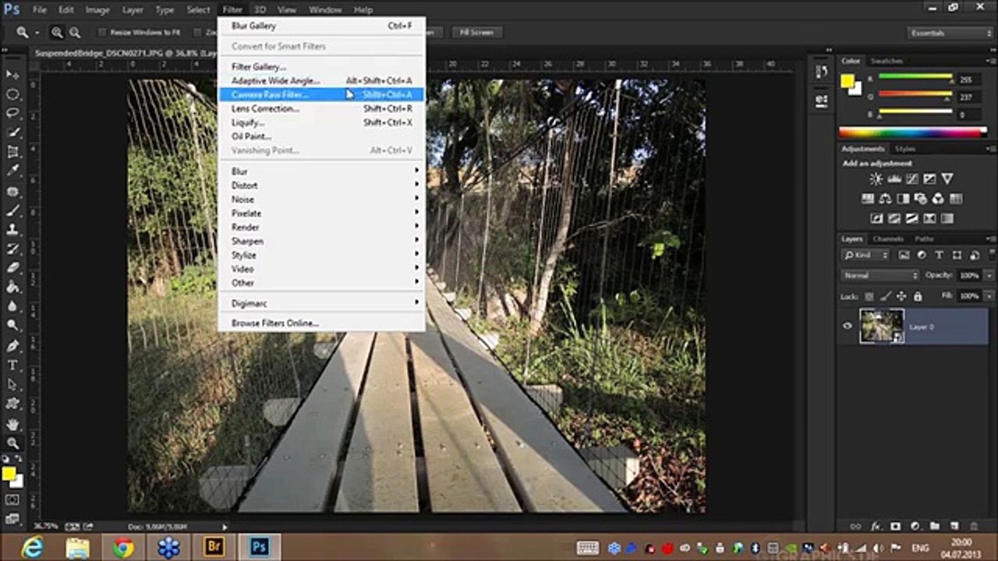Toggle visibility of Layer 0
Image resolution: width=998 pixels, height=561 pixels.
pos(848,326)
